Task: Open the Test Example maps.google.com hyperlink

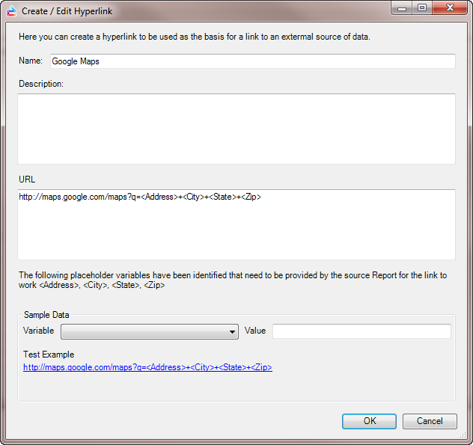Action: 147,368
